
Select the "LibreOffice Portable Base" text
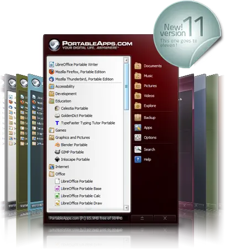tap(81, 189)
